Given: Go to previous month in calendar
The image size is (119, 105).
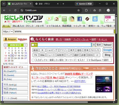Looking at the screenshot, I should 6,45.
